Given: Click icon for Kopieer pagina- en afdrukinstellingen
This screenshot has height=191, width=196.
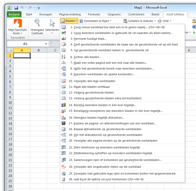Looking at the screenshot, I should (x=64, y=123).
